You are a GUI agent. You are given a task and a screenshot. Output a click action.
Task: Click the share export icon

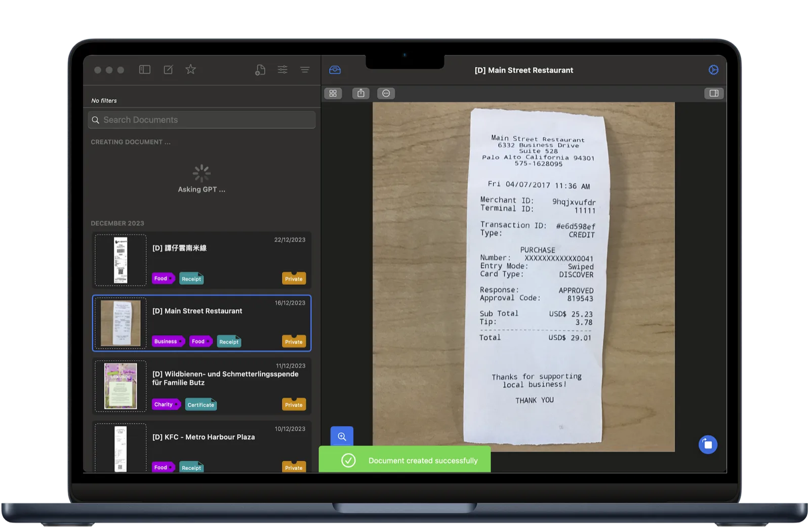[x=361, y=93]
